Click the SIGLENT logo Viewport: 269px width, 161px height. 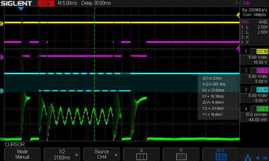pyautogui.click(x=16, y=3)
